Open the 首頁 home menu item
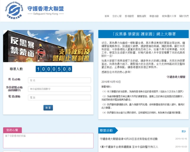 [x=107, y=16]
